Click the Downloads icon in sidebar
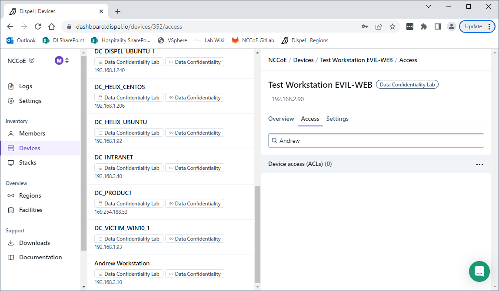The height and width of the screenshot is (291, 499). (11, 243)
